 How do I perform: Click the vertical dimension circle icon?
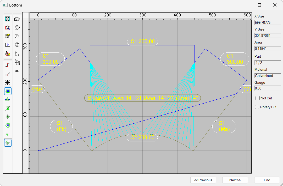[17, 45]
